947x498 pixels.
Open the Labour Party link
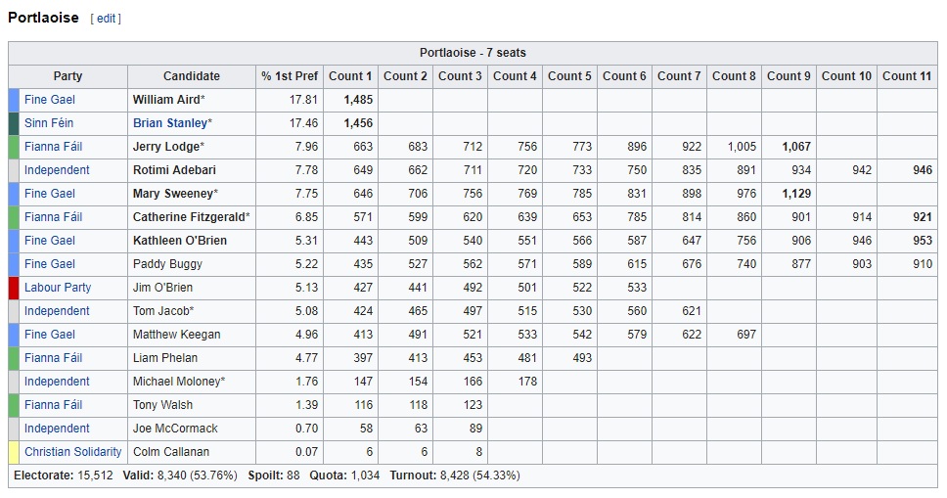point(58,288)
